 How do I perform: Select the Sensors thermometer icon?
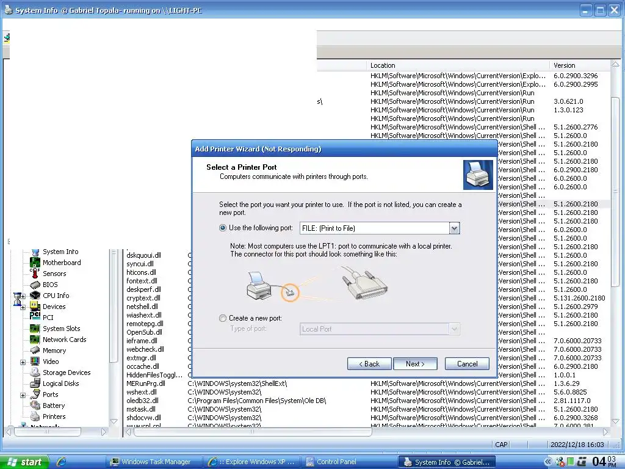[x=35, y=274]
